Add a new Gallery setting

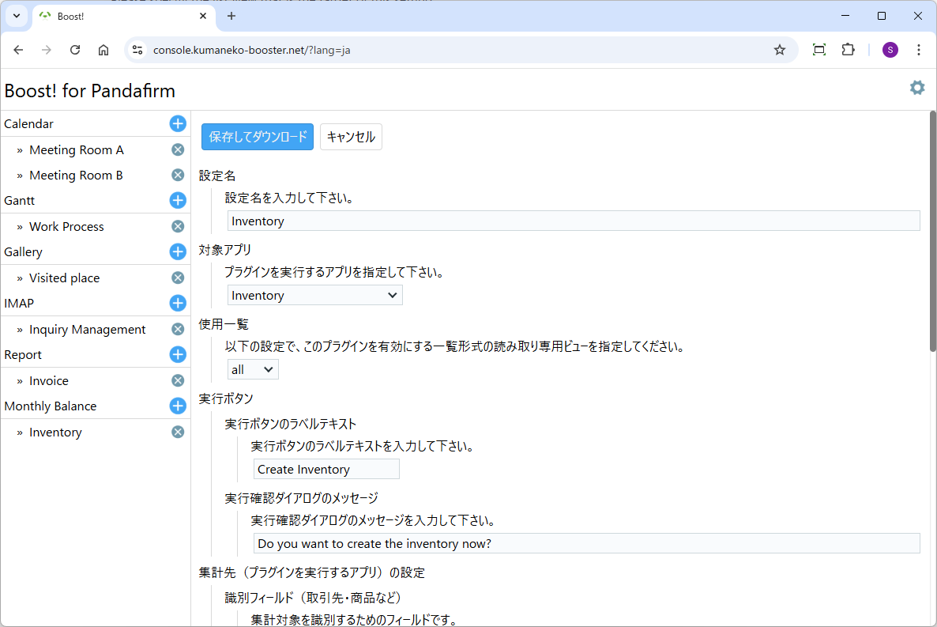pyautogui.click(x=178, y=252)
